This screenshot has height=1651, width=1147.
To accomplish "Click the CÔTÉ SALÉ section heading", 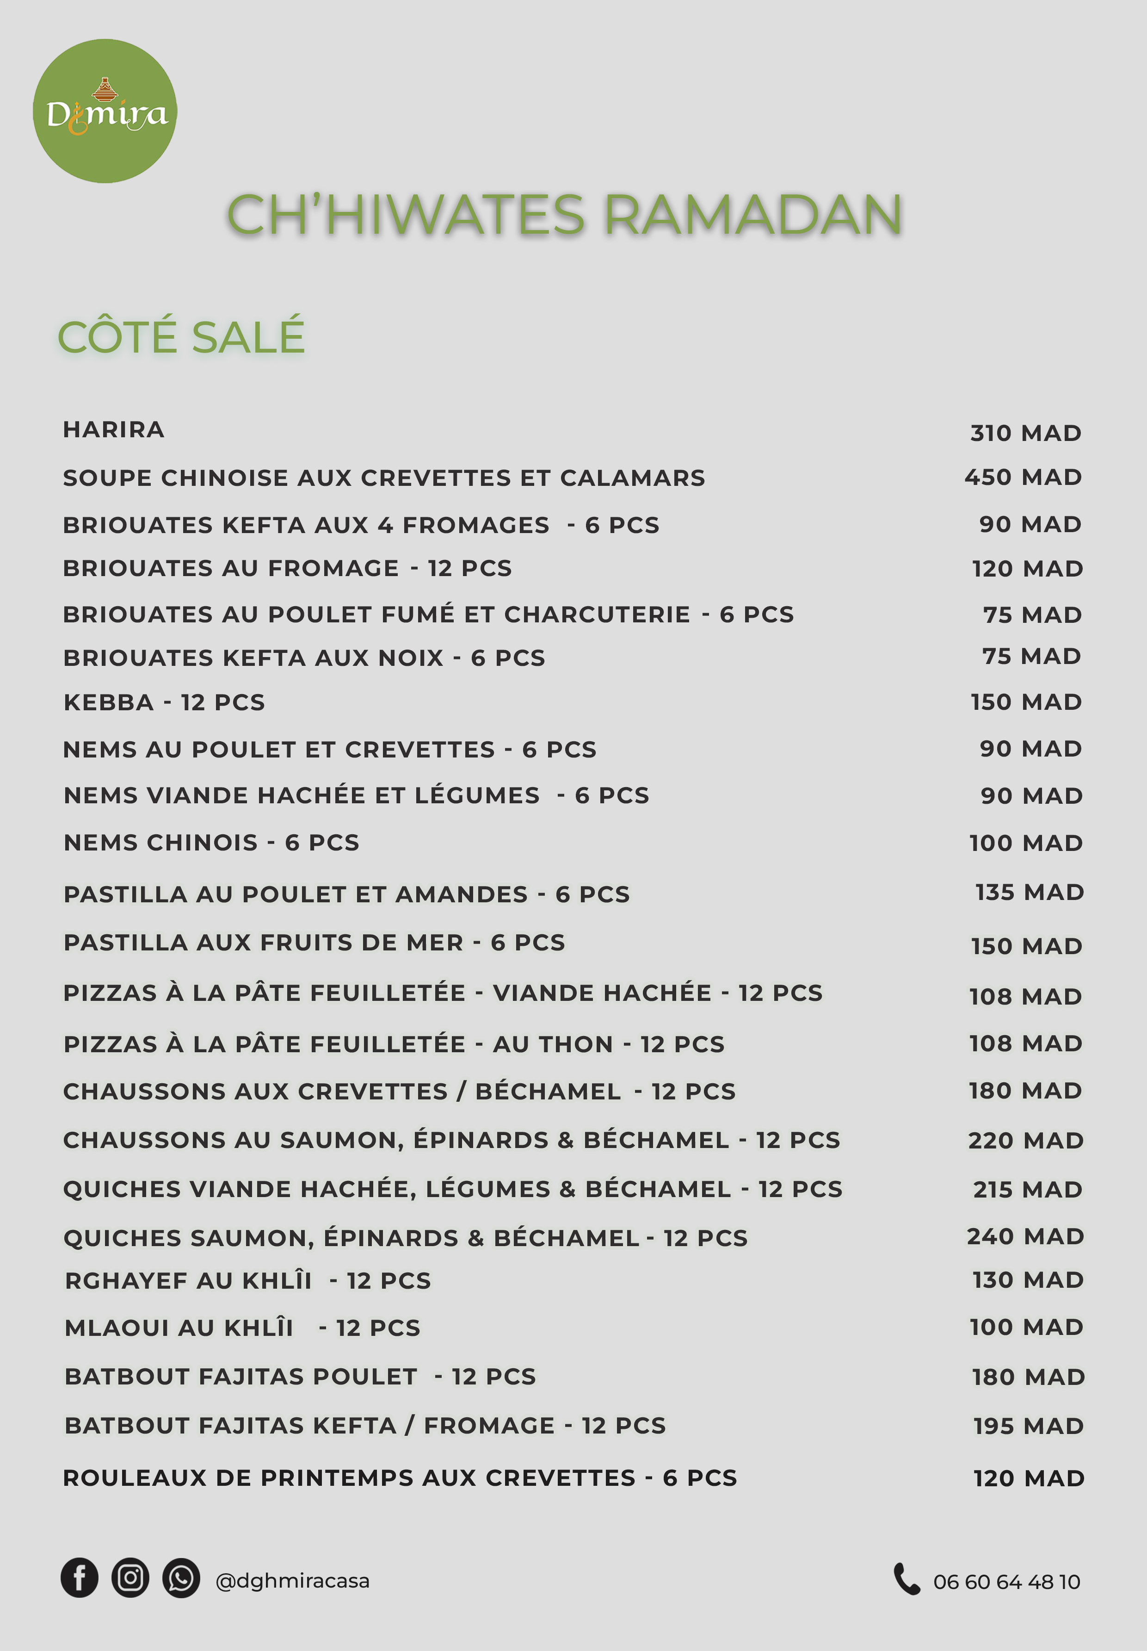I will pos(181,336).
